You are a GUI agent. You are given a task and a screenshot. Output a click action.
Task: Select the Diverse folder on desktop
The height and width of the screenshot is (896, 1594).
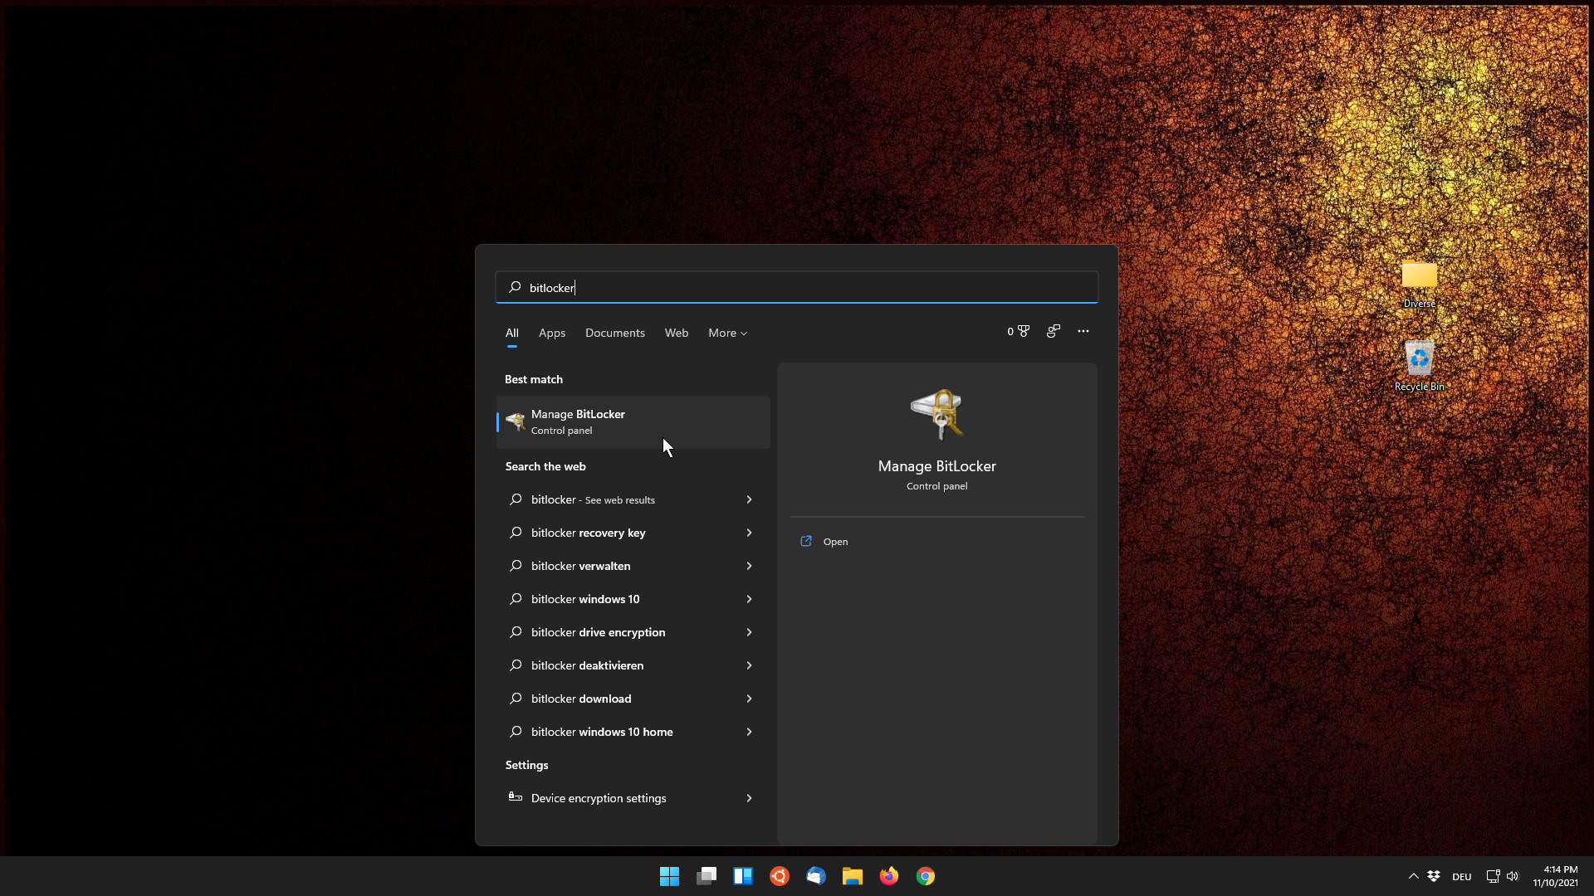point(1420,285)
